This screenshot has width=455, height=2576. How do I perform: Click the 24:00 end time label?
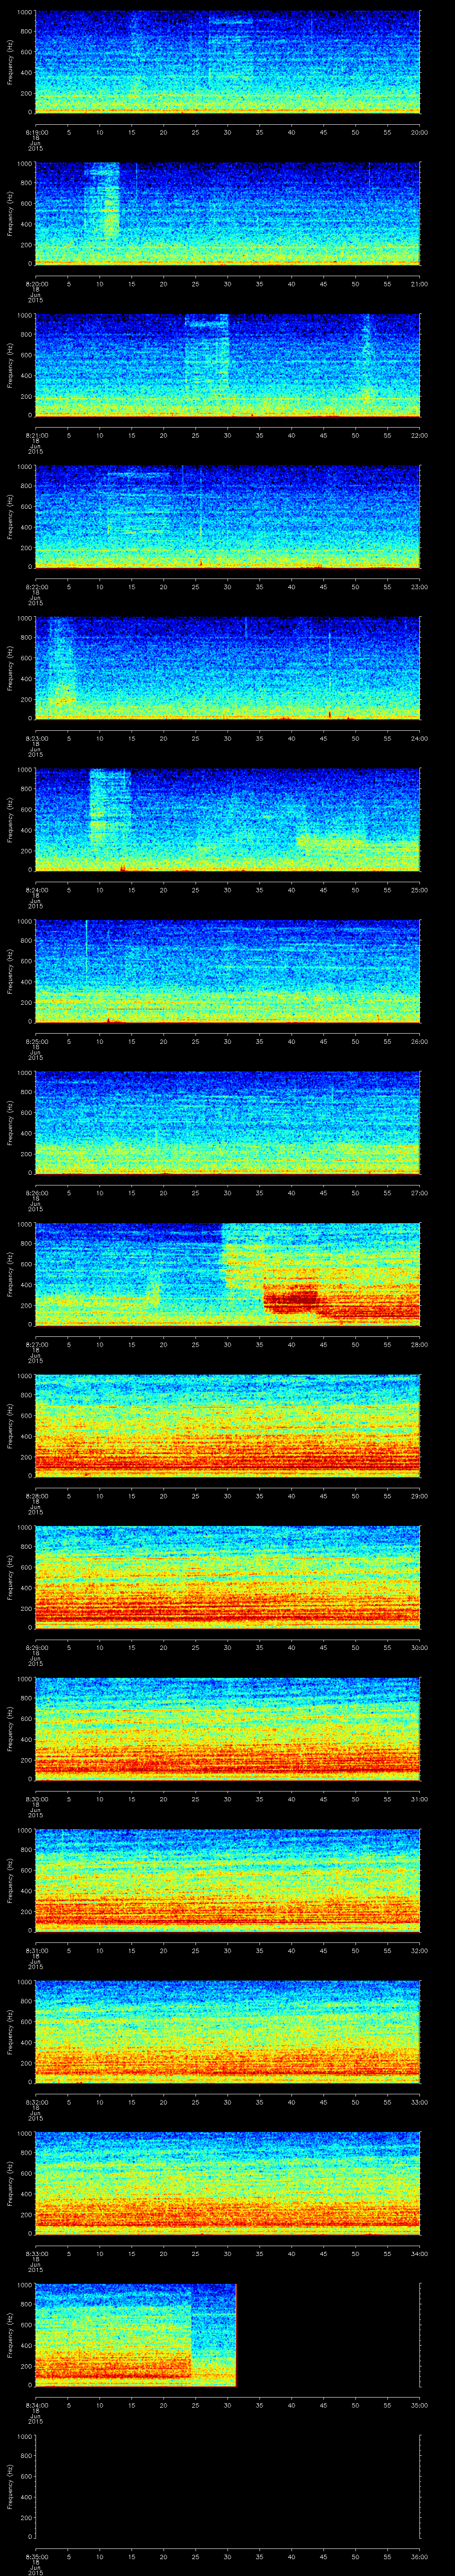pyautogui.click(x=420, y=738)
